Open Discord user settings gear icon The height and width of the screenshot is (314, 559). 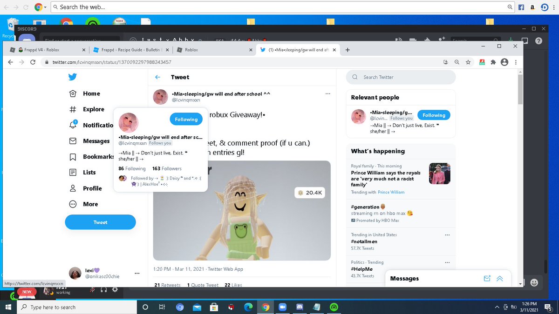coord(115,290)
